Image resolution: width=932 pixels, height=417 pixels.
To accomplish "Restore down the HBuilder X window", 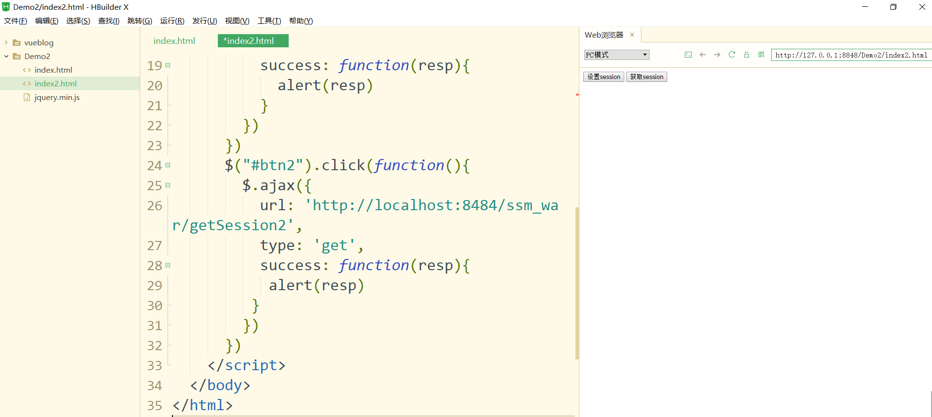I will click(893, 7).
